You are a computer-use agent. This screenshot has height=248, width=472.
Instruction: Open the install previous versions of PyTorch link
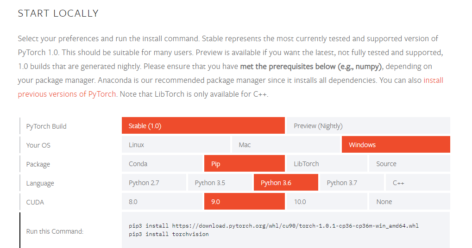point(67,94)
